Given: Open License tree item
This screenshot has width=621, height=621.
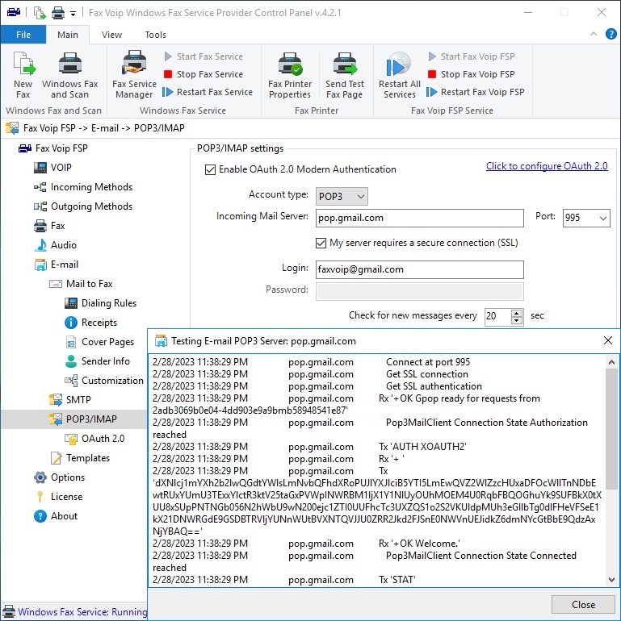Looking at the screenshot, I should coord(58,497).
